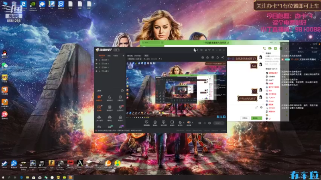Toggle visibility eye of third source row

(96, 67)
